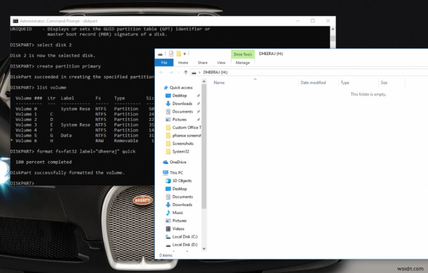428x273 pixels.
Task: Sort by Type column header
Action: 345,82
